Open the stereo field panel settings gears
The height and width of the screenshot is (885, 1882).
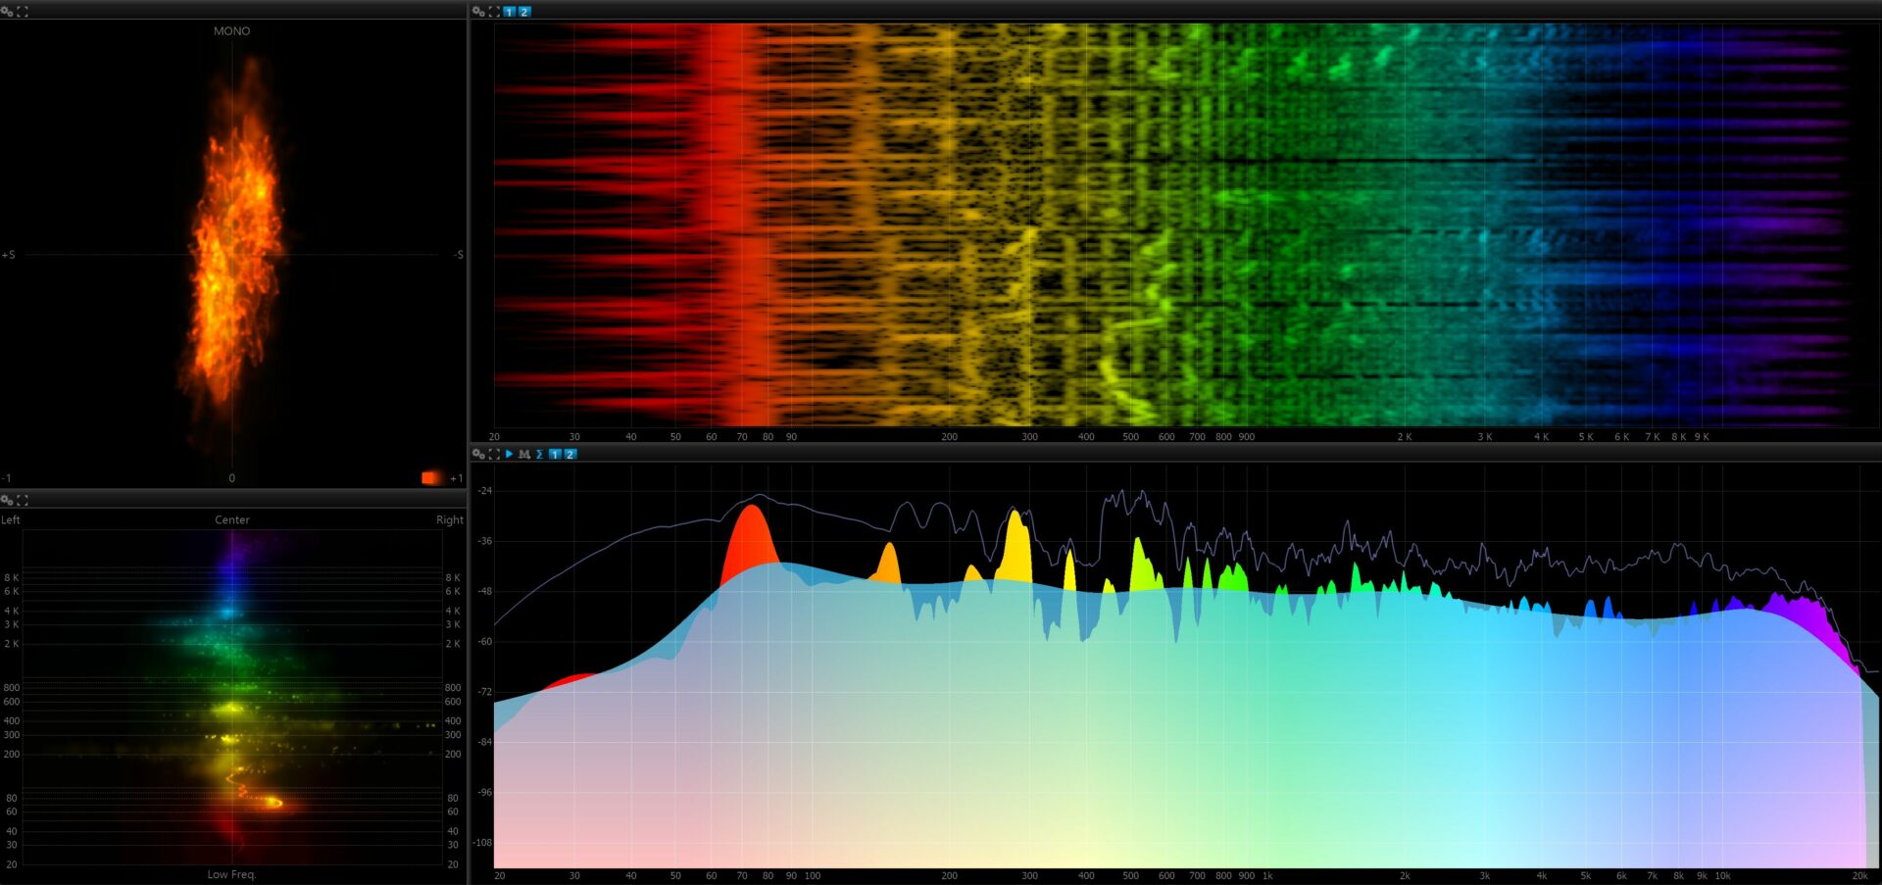[7, 500]
